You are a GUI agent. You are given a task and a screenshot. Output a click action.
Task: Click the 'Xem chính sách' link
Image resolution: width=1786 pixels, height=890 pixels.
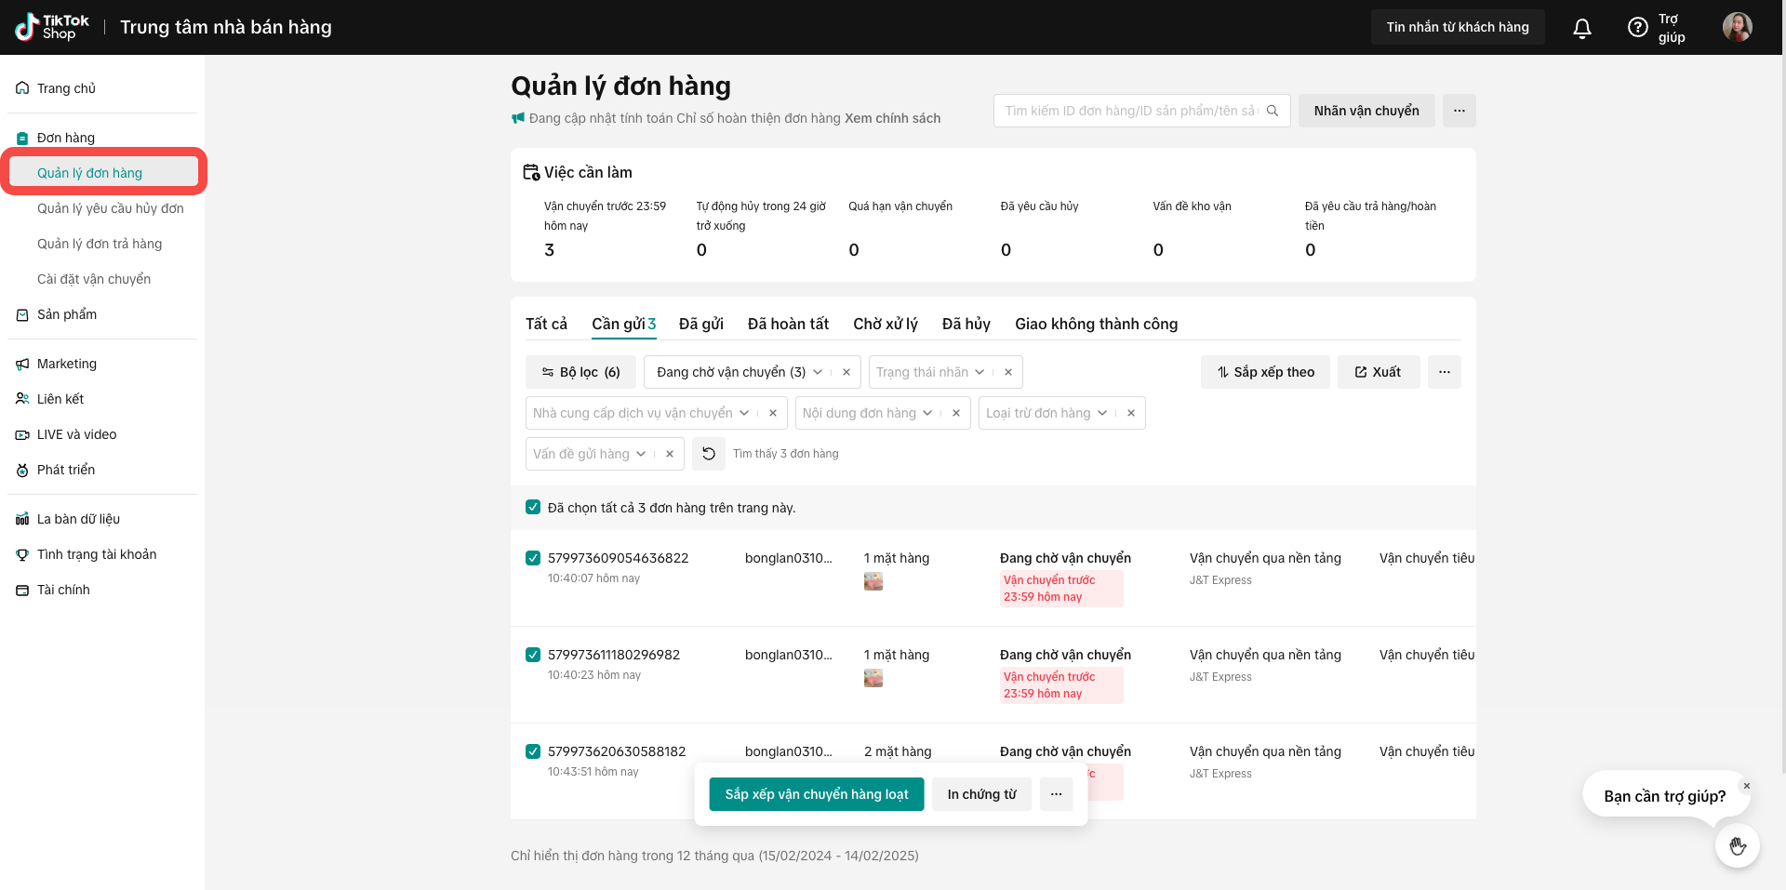point(892,118)
